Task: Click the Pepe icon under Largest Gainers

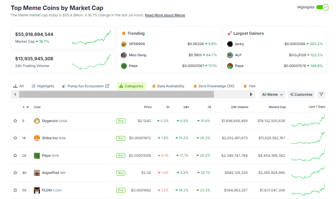Action: click(230, 66)
